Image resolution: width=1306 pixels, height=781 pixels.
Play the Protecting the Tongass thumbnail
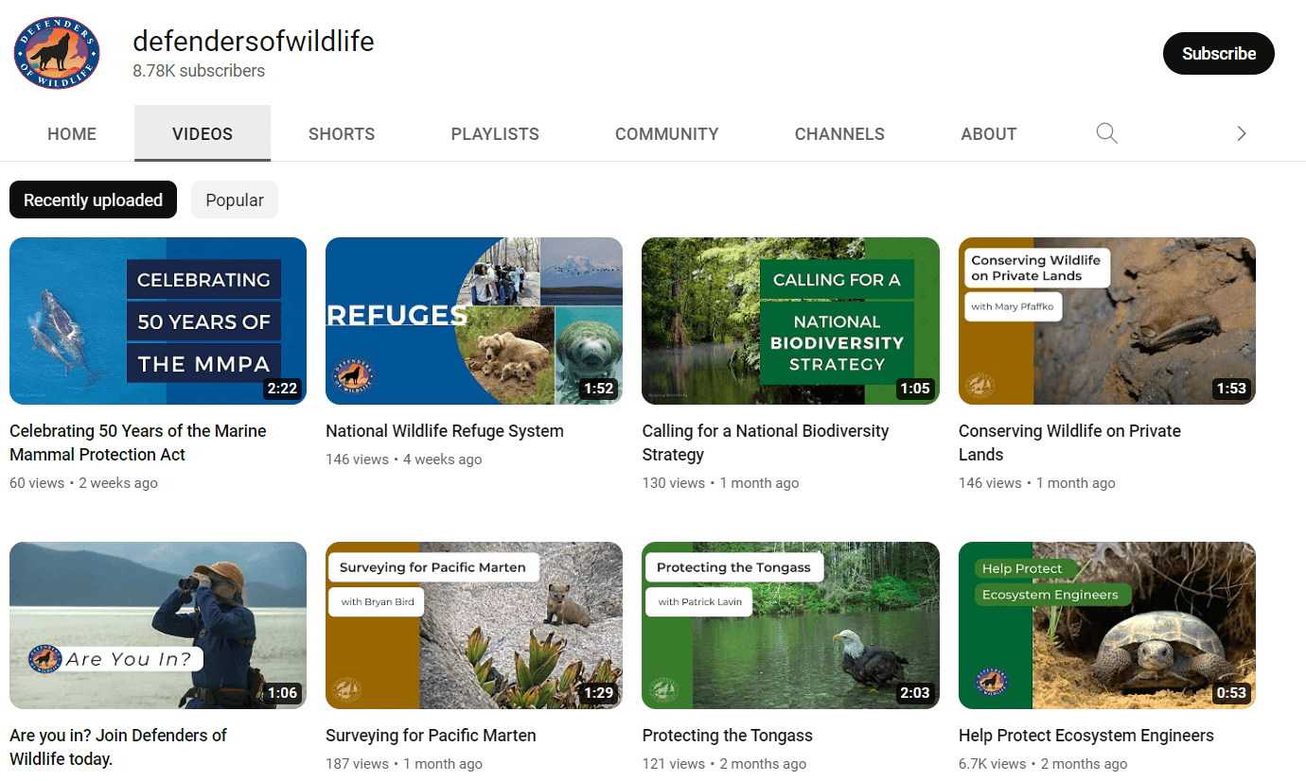(790, 625)
